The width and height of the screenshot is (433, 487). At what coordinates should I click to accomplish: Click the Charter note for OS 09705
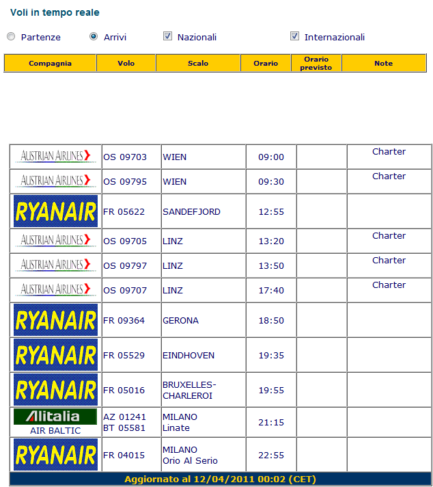[389, 235]
